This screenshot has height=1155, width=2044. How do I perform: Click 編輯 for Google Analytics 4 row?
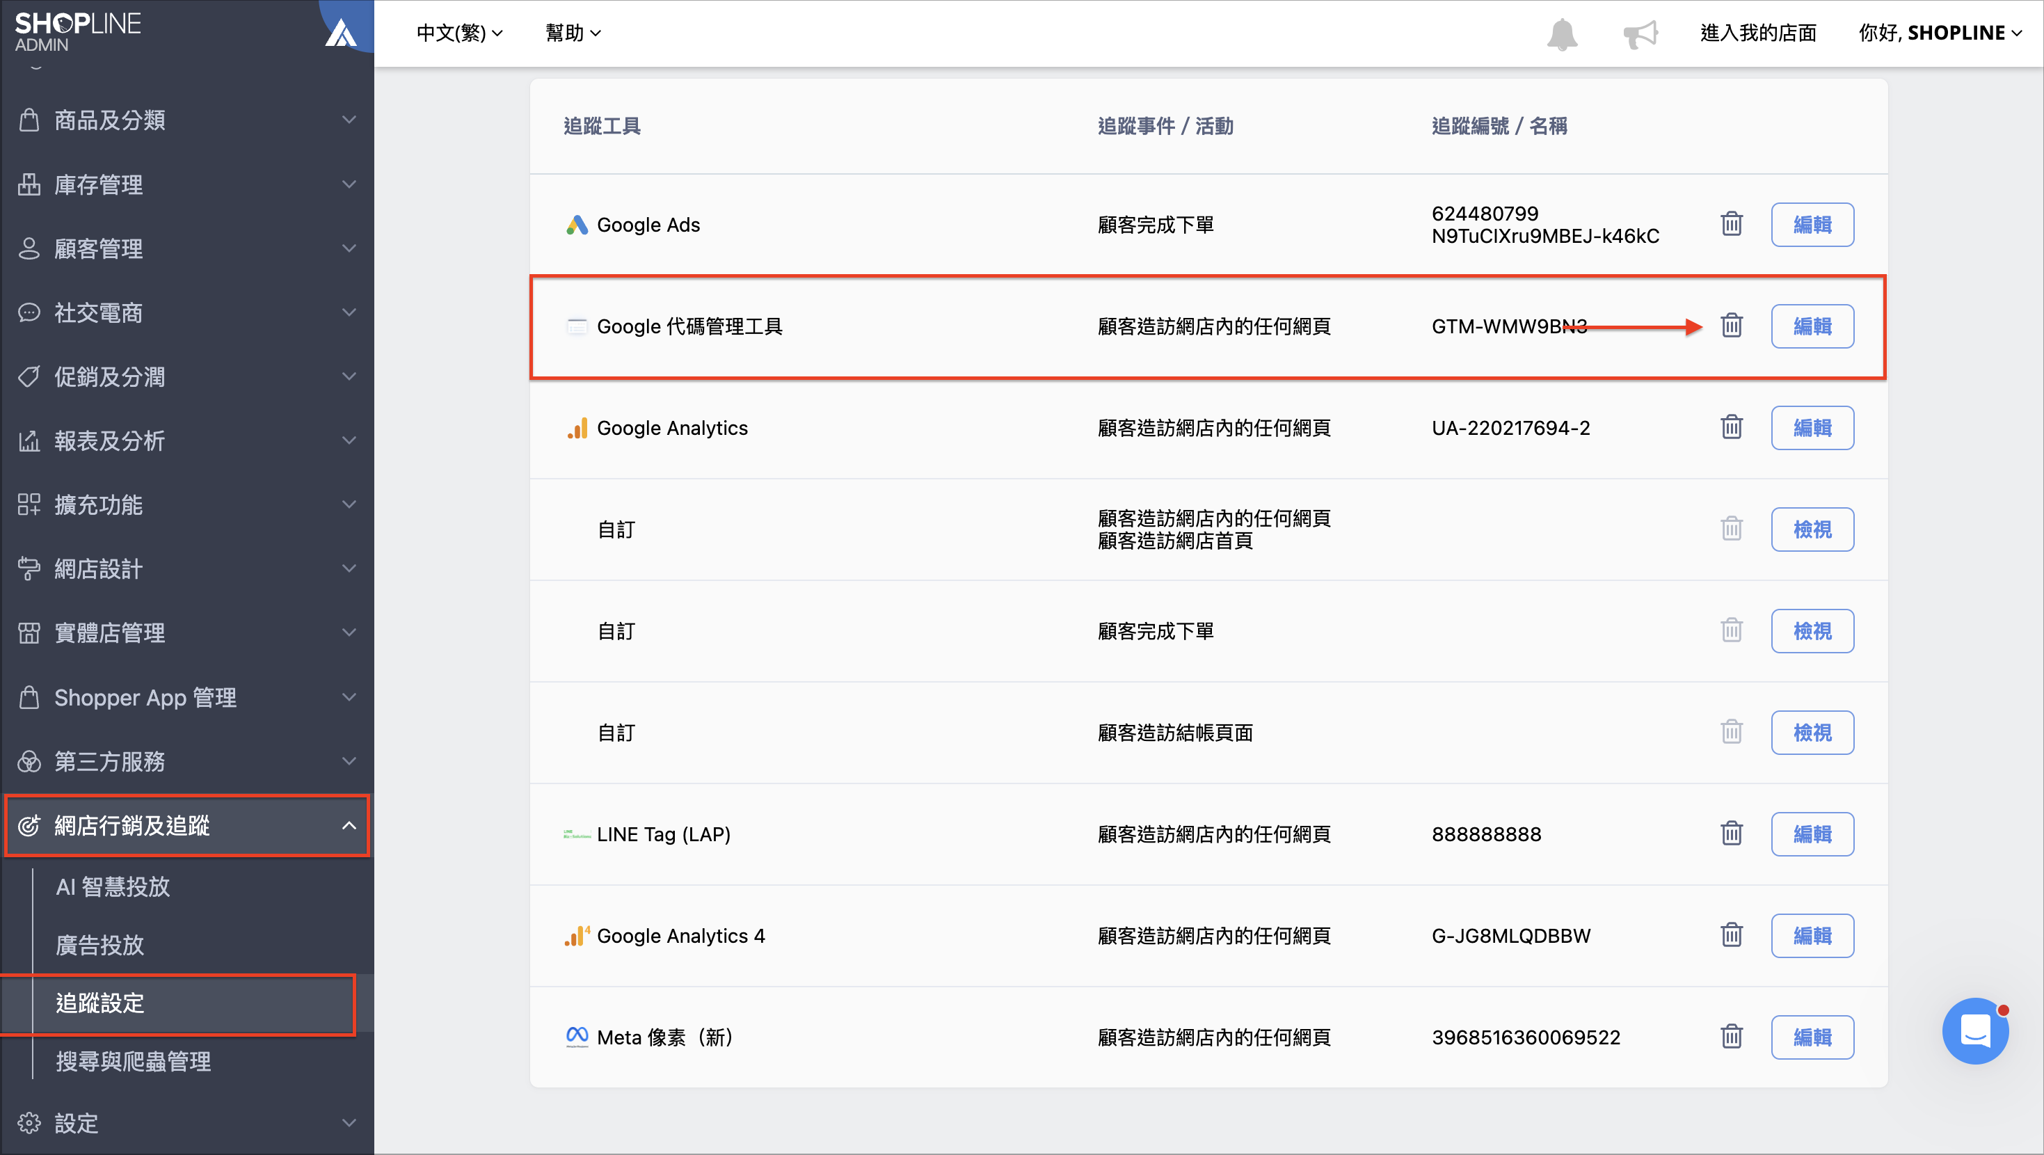click(1812, 936)
